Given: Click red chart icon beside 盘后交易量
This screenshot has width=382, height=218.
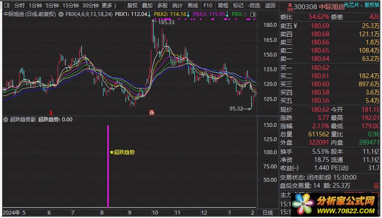Looking at the screenshot, I should coord(377,186).
